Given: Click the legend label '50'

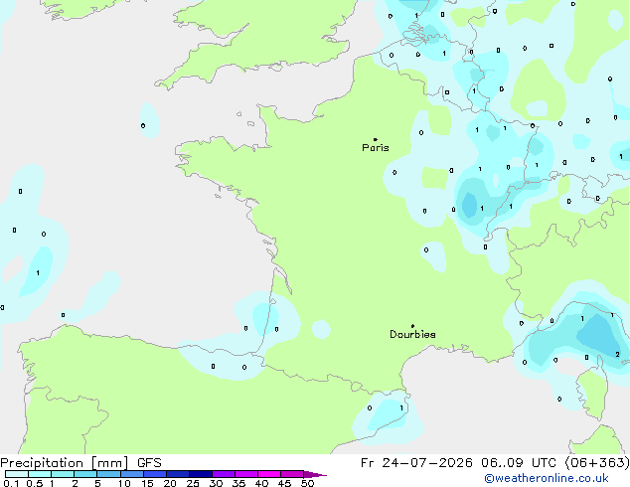Looking at the screenshot, I should [307, 483].
